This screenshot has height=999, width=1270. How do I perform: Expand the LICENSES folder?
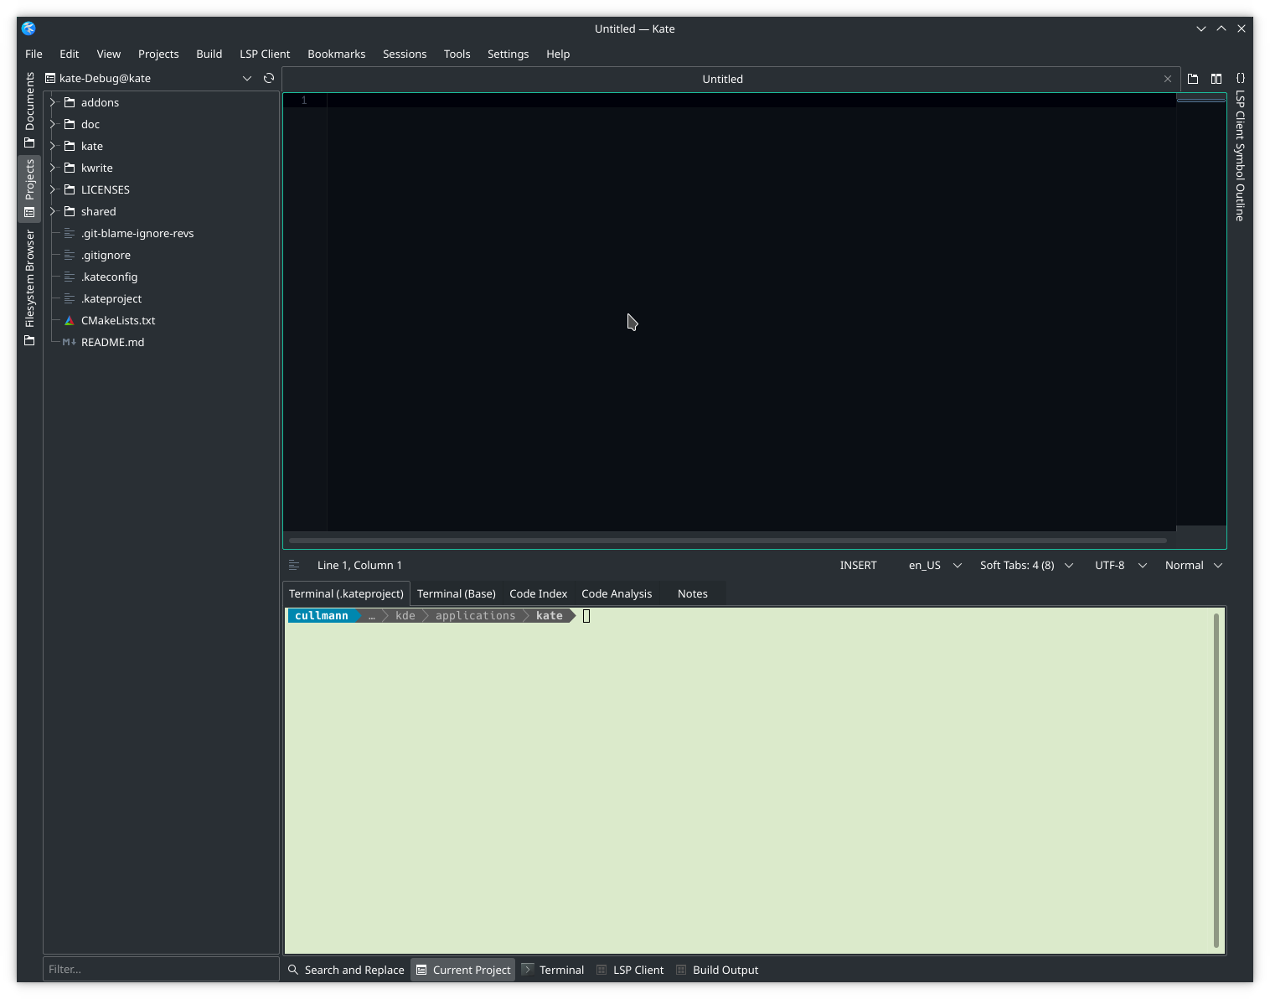(x=53, y=189)
